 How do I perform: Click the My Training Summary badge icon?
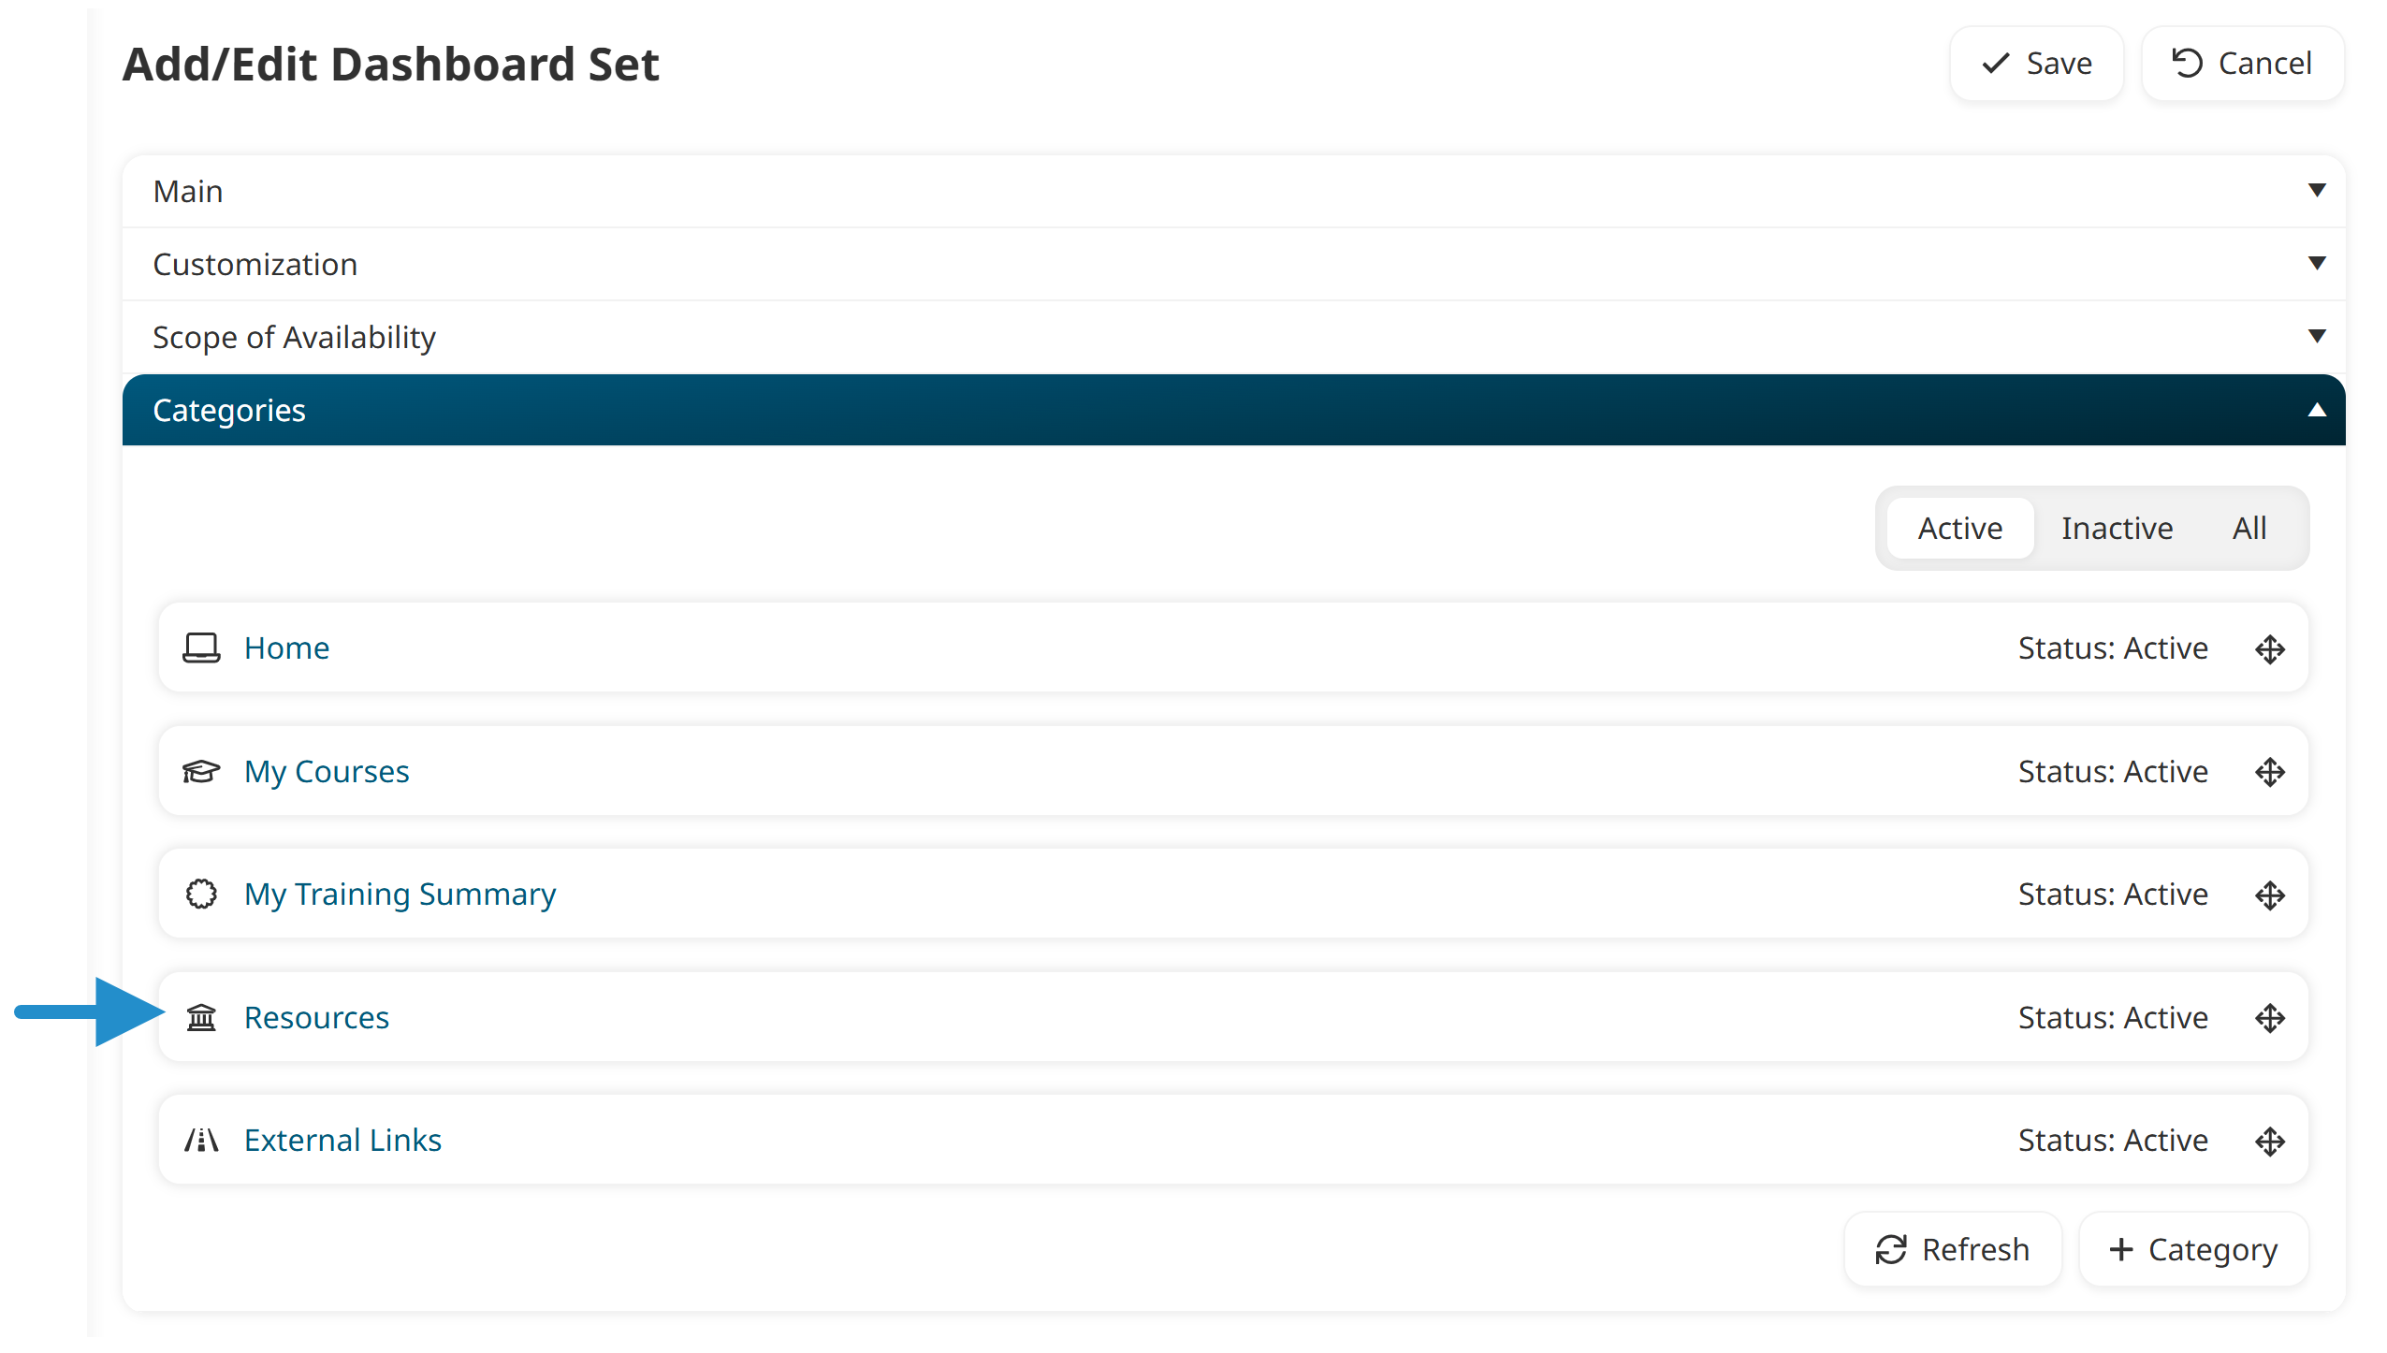tap(201, 895)
